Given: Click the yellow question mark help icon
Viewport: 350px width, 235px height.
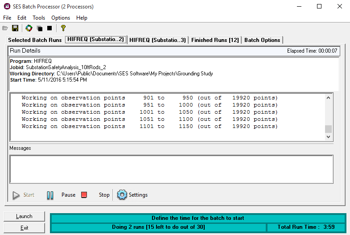Looking at the screenshot, I should (63, 28).
